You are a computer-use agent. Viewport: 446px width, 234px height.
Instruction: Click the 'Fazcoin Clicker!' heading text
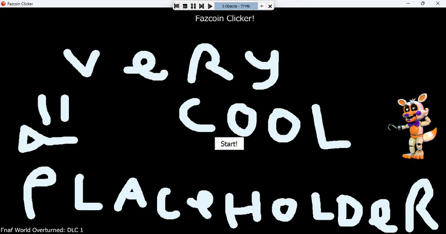(x=224, y=18)
